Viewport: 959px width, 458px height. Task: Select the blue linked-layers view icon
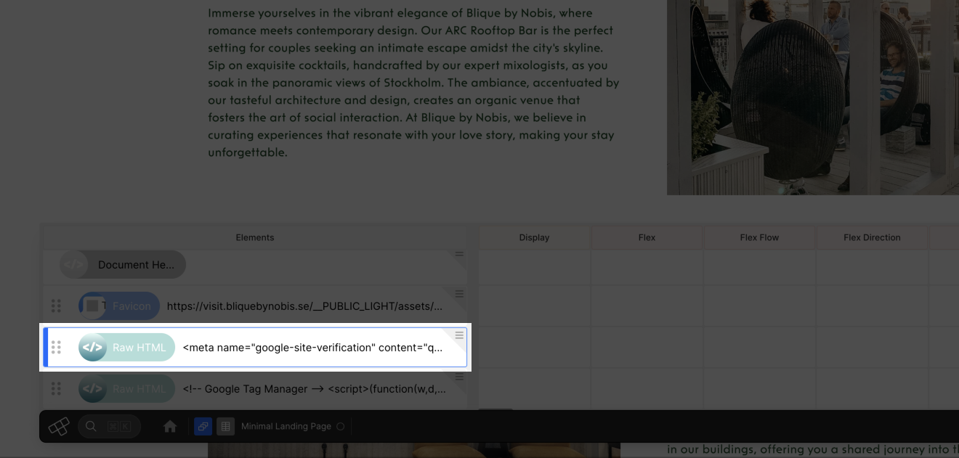coord(203,427)
